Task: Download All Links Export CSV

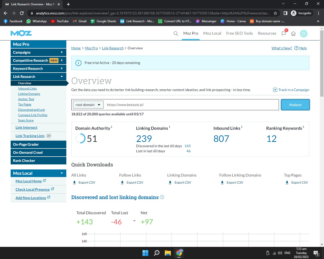Action: click(84, 182)
